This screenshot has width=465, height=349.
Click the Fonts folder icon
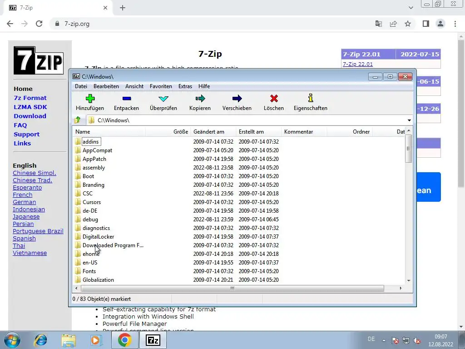pos(78,271)
